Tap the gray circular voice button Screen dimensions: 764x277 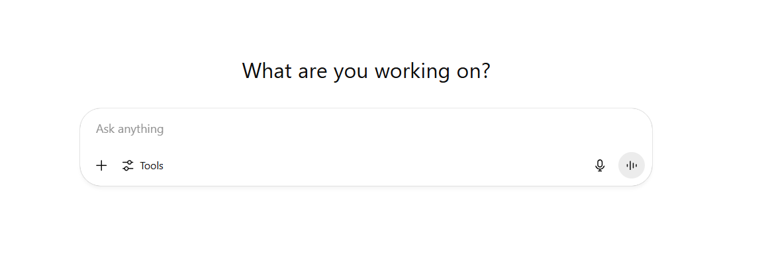coord(632,165)
